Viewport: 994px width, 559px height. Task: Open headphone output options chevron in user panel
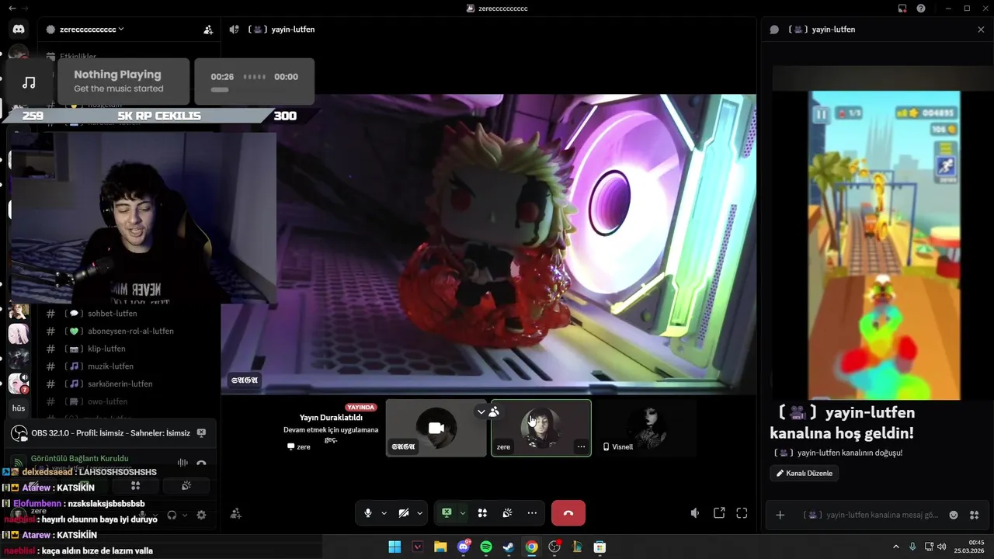[x=184, y=515]
